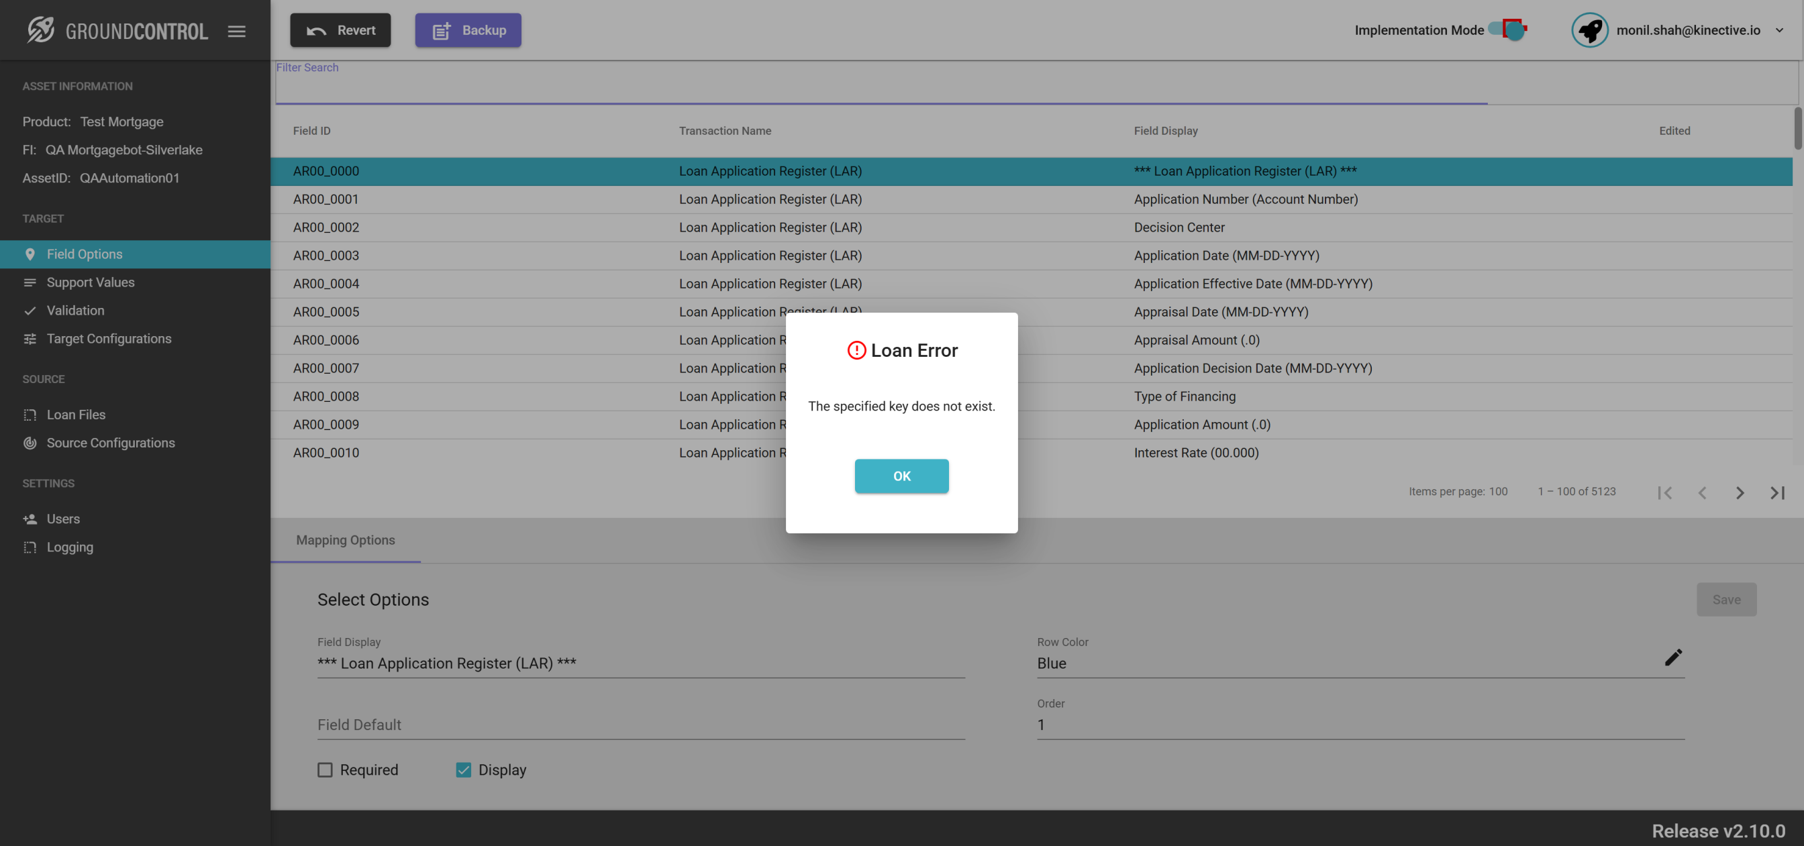Screen dimensions: 1804x846
Task: Click the hamburger menu icon
Action: point(237,31)
